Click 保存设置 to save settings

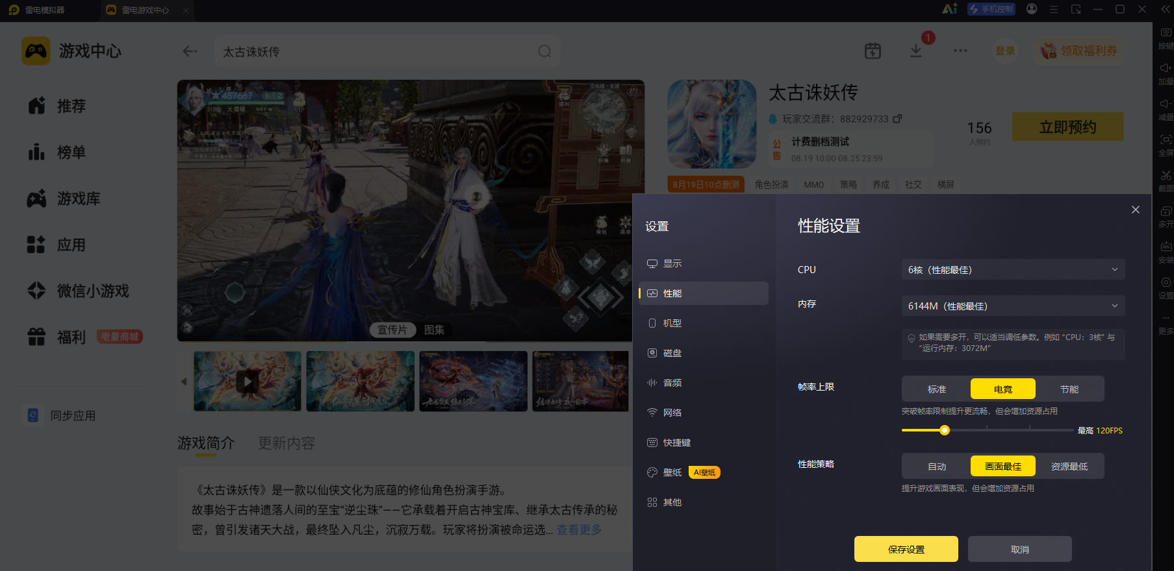pyautogui.click(x=906, y=549)
